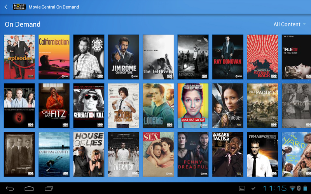Tap the Movie Central logo icon
Viewport: 311px width, 194px height.
19,7
